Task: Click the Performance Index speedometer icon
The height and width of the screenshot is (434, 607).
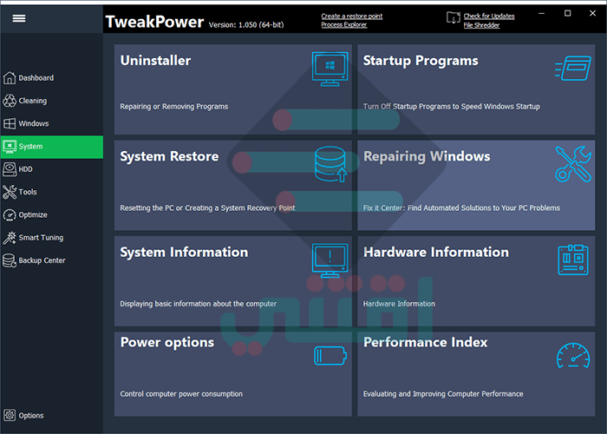Action: point(573,355)
